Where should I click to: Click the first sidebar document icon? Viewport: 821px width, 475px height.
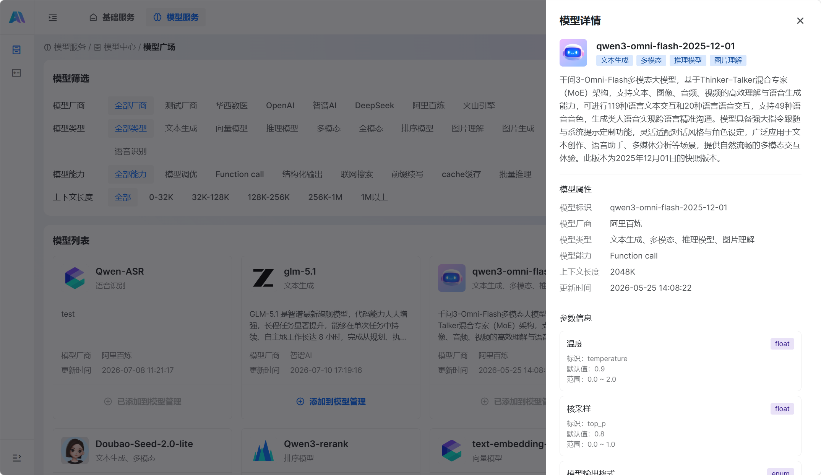click(16, 50)
